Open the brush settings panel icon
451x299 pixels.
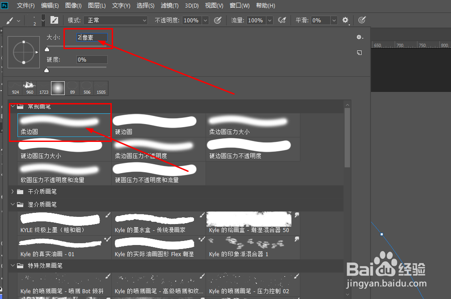tap(54, 20)
